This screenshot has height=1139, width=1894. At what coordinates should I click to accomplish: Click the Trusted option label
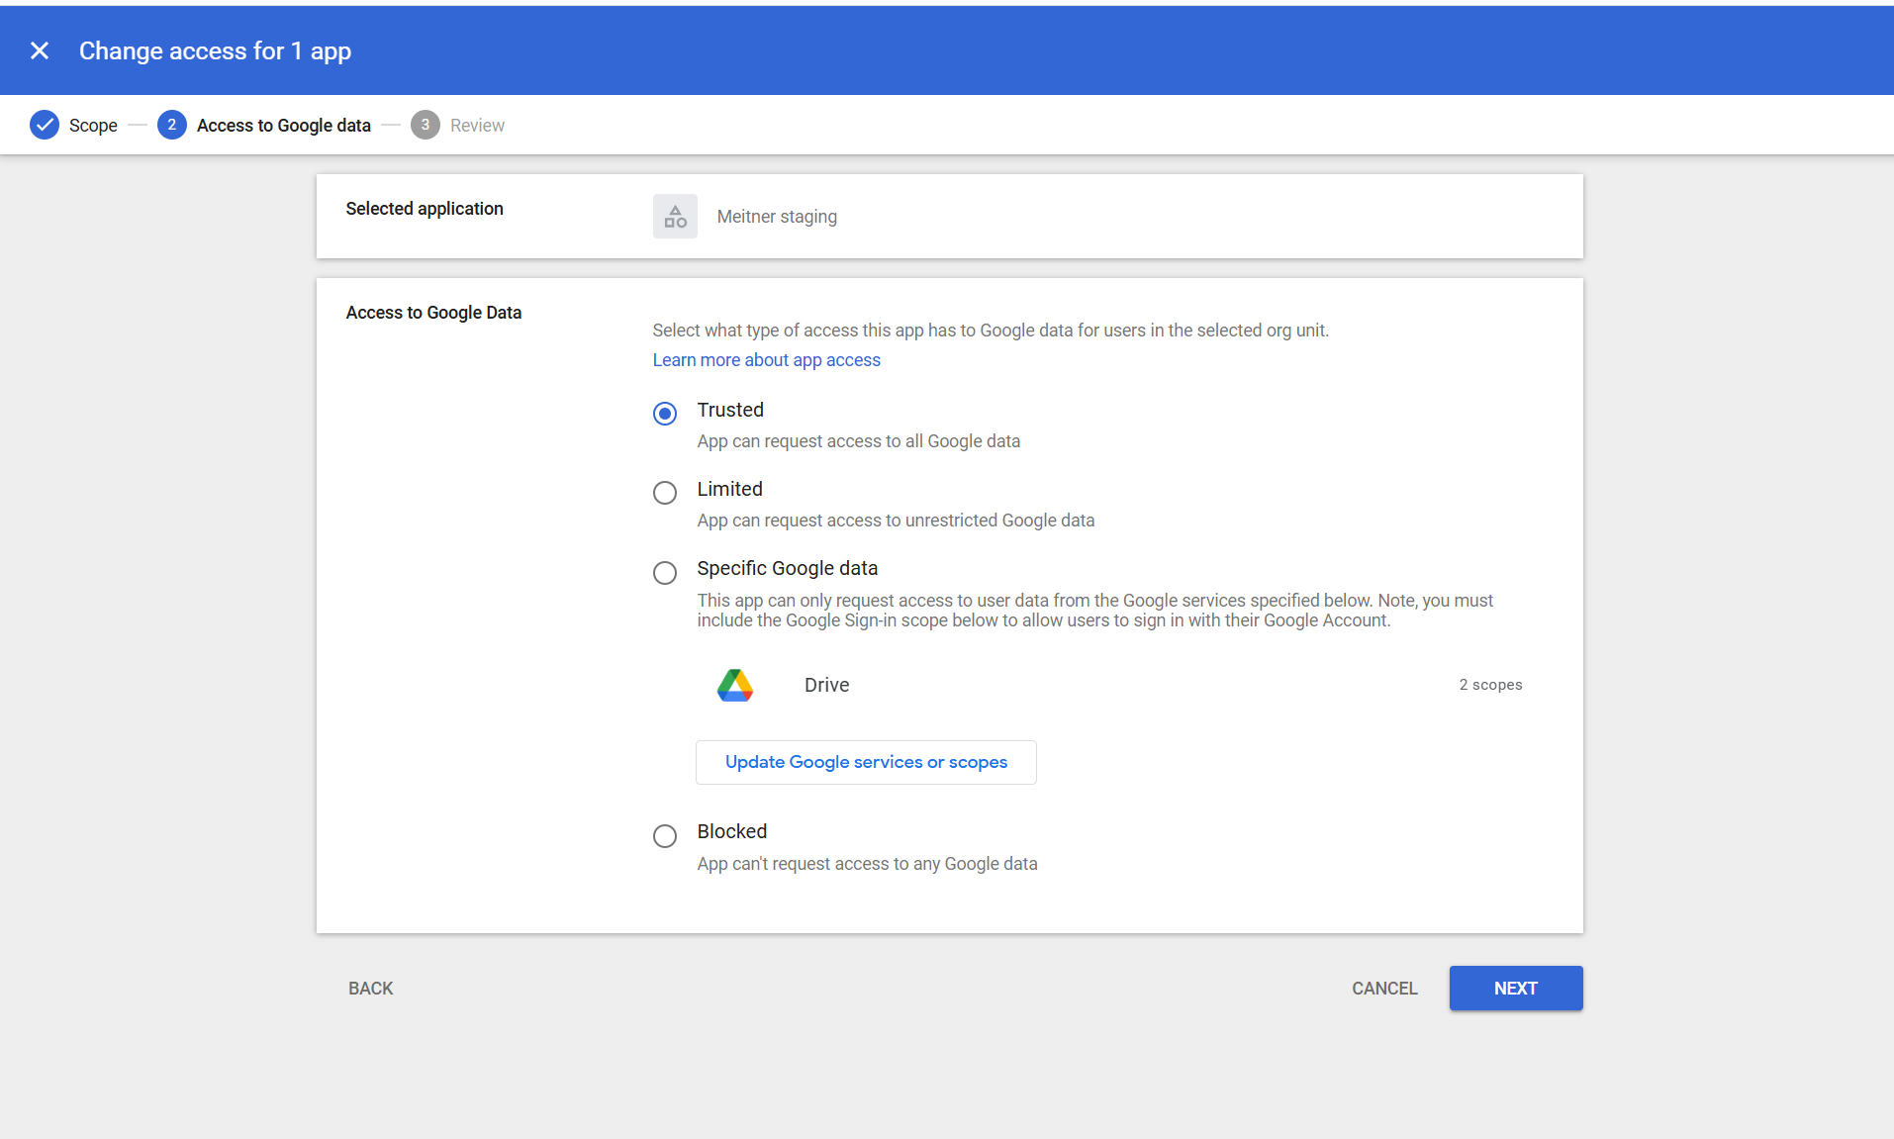point(730,410)
